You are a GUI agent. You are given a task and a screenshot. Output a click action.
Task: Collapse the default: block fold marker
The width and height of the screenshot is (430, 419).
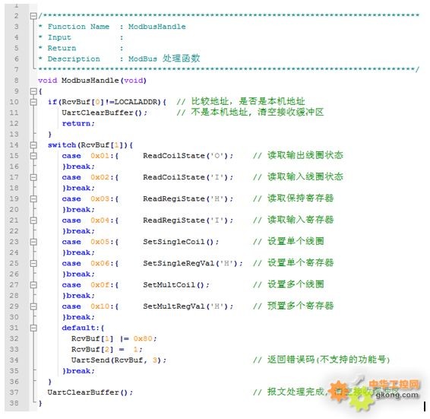(x=33, y=328)
